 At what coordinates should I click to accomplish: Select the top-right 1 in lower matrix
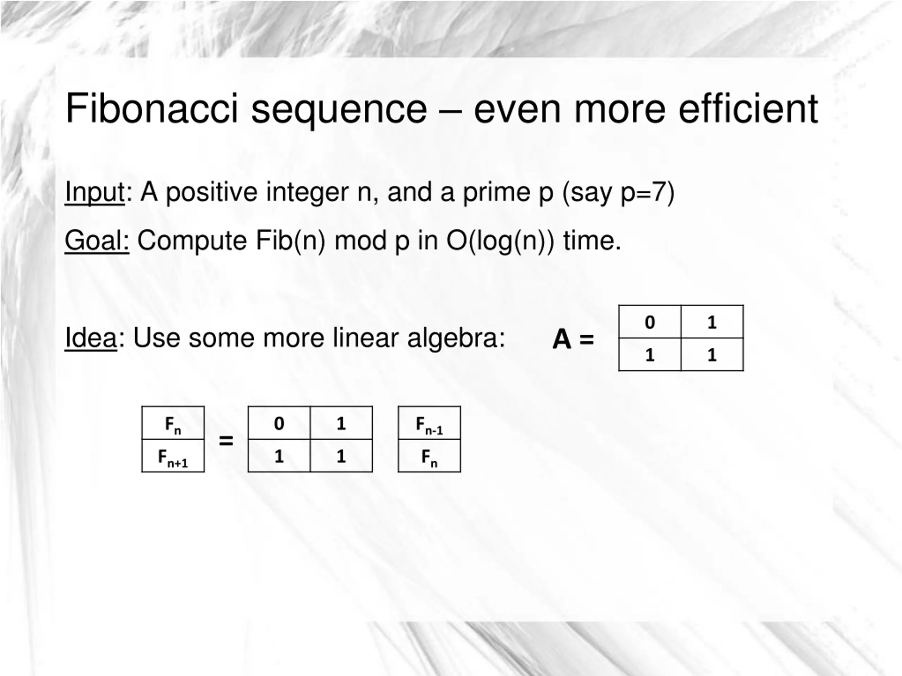point(341,423)
